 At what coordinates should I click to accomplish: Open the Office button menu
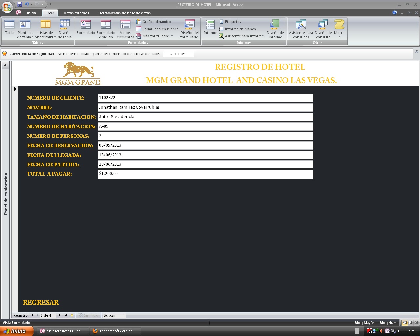coord(7,7)
